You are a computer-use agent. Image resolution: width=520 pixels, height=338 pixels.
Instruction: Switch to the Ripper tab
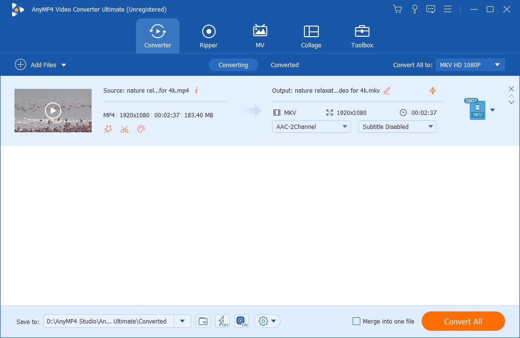point(208,37)
